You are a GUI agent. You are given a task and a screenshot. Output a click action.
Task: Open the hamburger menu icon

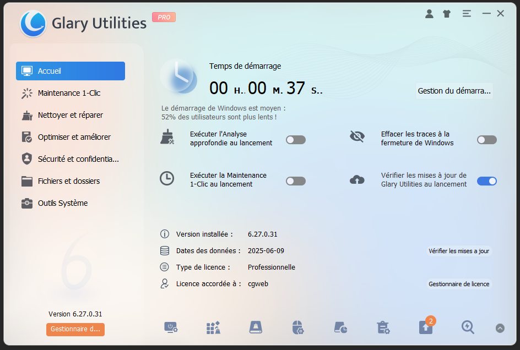click(467, 14)
